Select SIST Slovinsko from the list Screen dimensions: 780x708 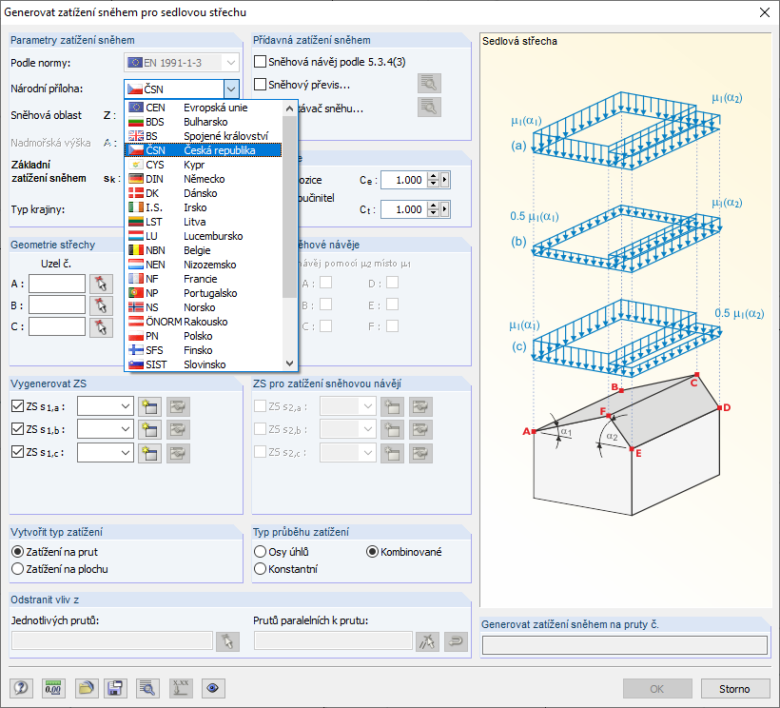[x=204, y=364]
